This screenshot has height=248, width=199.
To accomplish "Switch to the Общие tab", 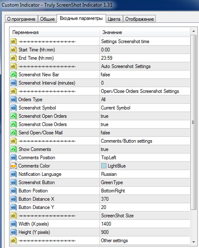I will 47,19.
